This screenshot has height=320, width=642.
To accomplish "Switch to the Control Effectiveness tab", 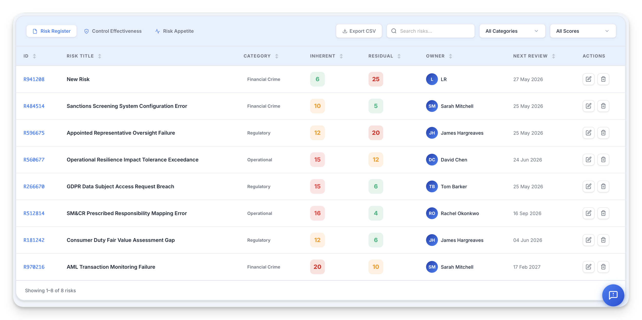I will pos(112,31).
